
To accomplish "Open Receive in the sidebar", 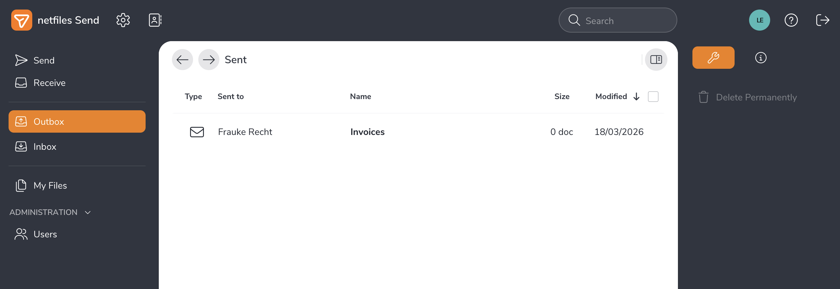I will tap(49, 83).
